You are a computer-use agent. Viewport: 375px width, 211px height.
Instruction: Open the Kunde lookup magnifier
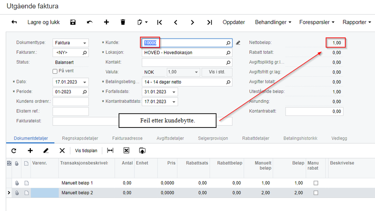coord(228,43)
